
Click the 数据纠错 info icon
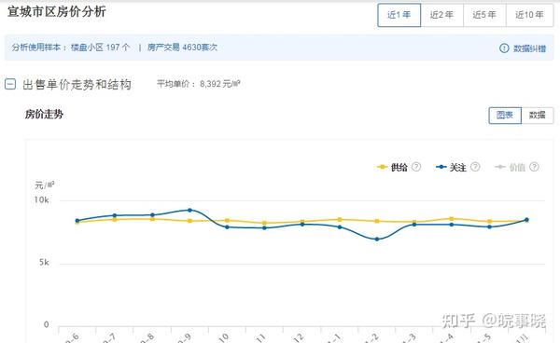tap(504, 48)
